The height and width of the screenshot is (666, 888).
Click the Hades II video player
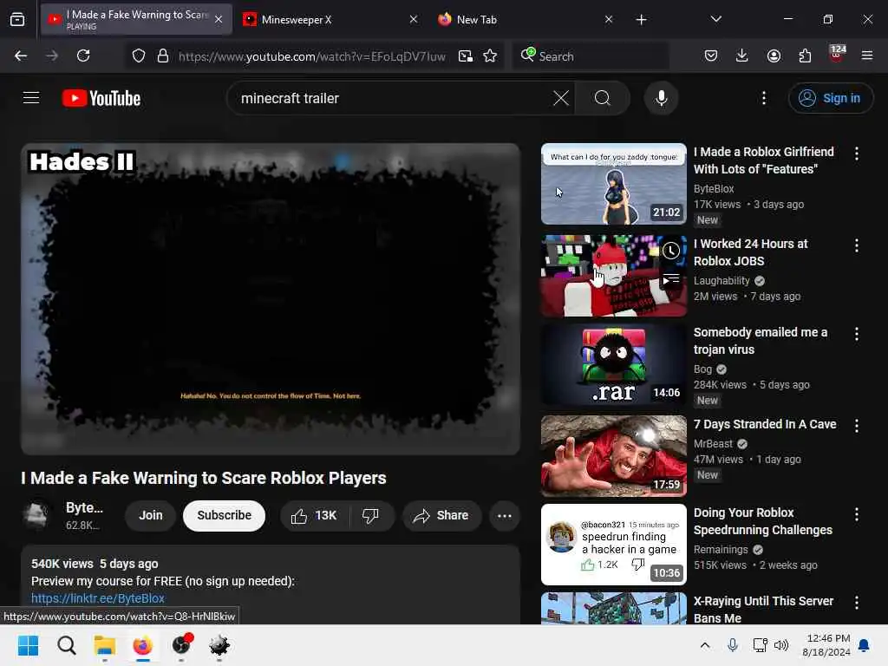(271, 299)
